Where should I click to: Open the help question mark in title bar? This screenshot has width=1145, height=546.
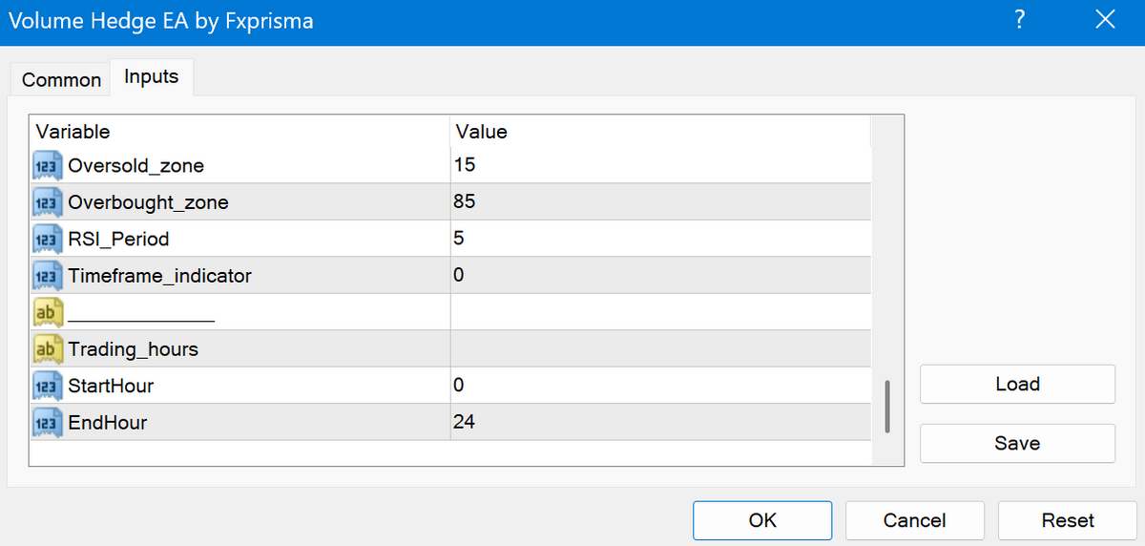pos(1019,21)
